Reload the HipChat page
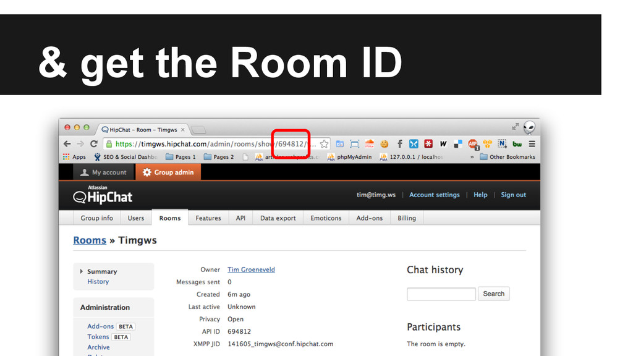The width and height of the screenshot is (633, 356). coord(94,144)
